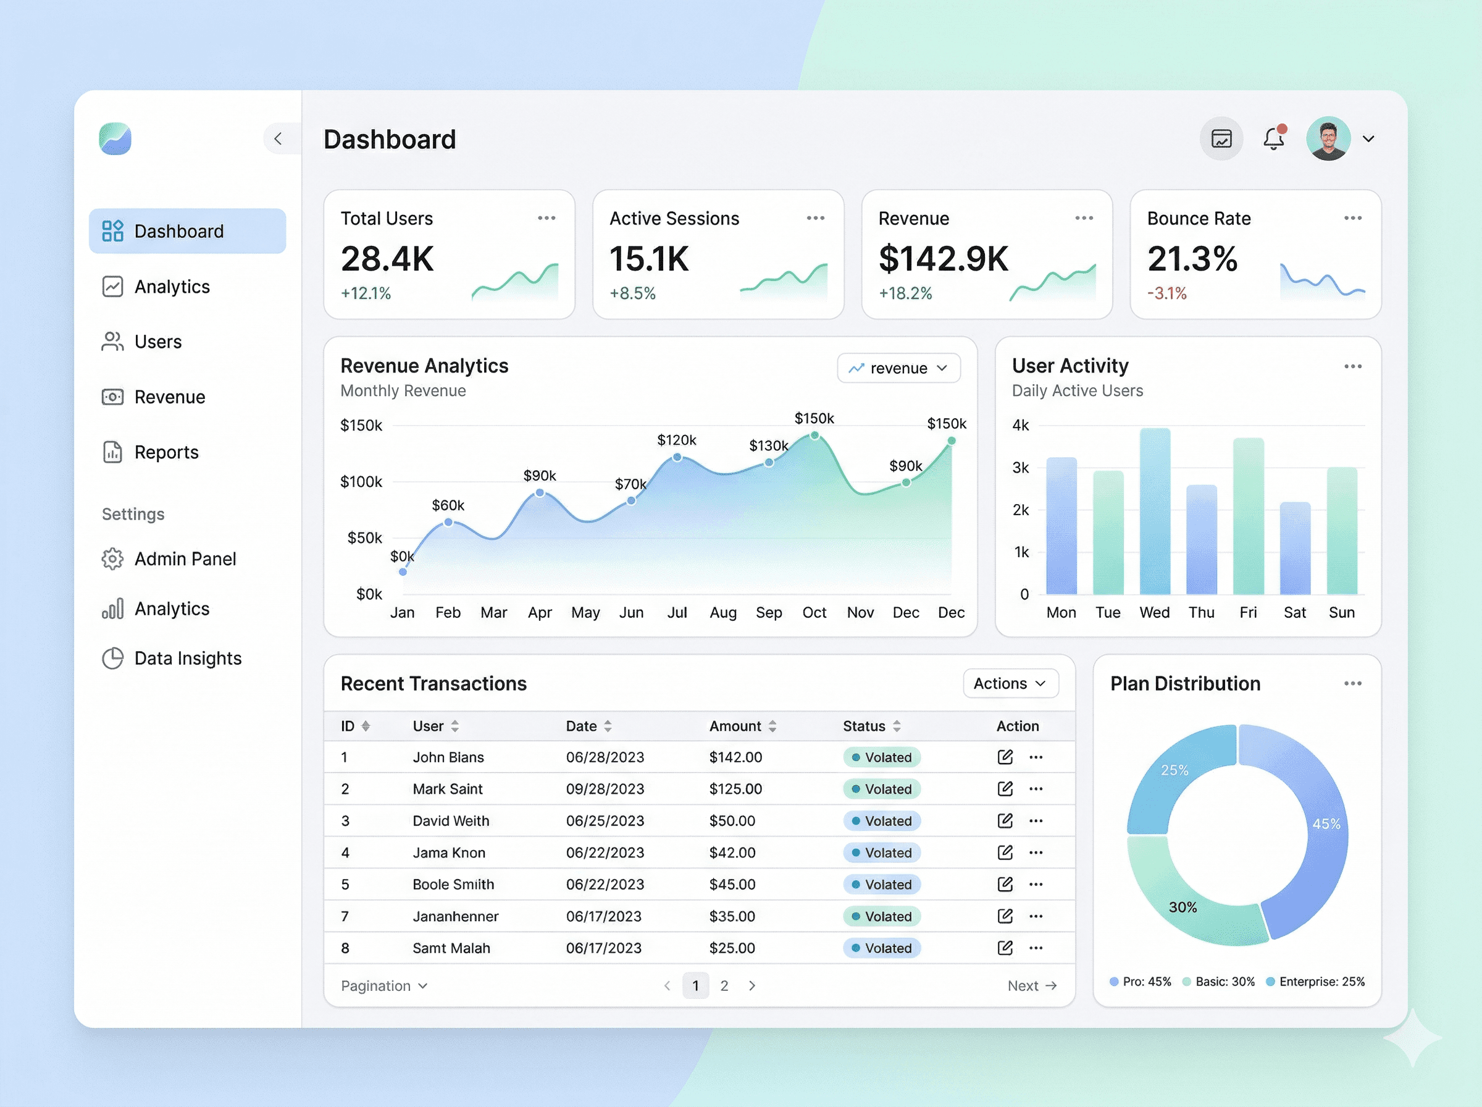The image size is (1482, 1107).
Task: Click the Wed bar in User Activity chart
Action: 1155,513
